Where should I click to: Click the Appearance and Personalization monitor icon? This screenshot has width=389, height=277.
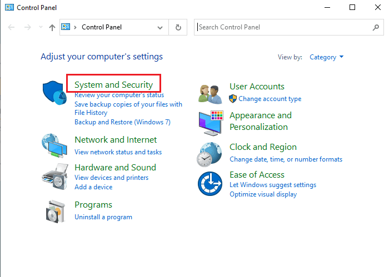(x=211, y=123)
